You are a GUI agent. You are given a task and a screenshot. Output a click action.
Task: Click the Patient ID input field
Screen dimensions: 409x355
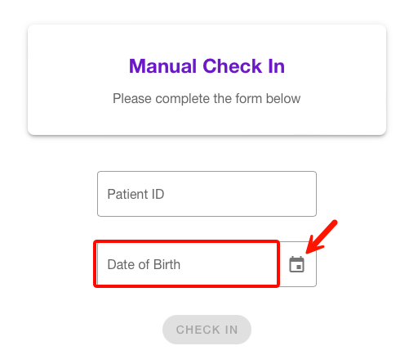(207, 194)
